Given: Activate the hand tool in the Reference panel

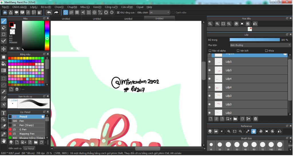Looking at the screenshot, I should (254, 131).
